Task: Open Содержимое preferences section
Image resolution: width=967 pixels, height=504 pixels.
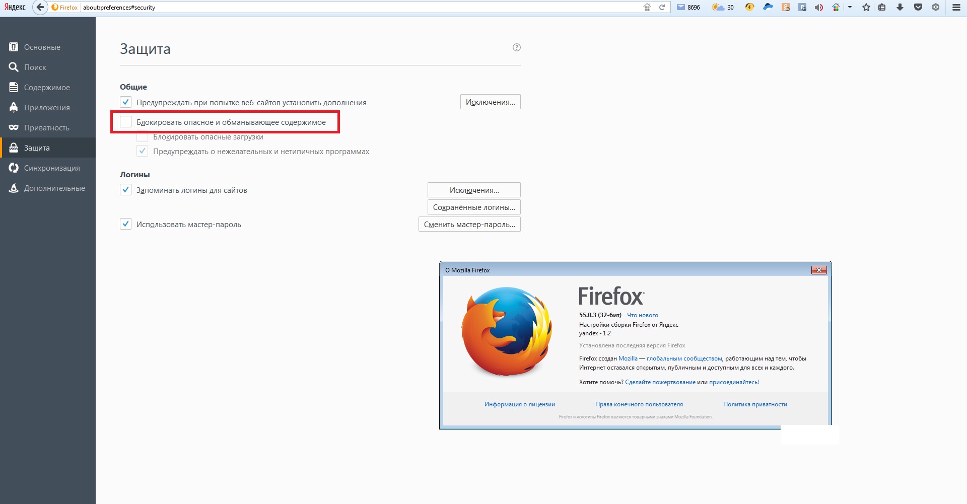Action: coord(48,87)
